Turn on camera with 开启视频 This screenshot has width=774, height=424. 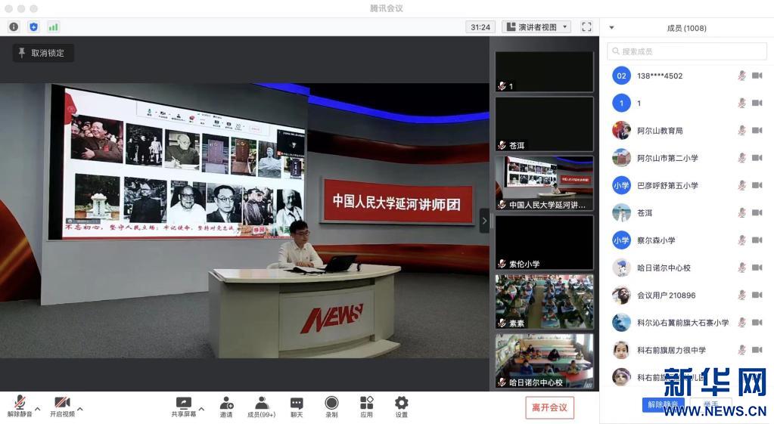(x=62, y=407)
